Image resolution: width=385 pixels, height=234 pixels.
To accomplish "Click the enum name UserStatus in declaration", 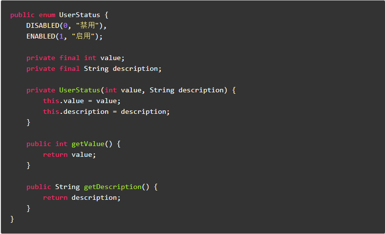I will click(80, 15).
